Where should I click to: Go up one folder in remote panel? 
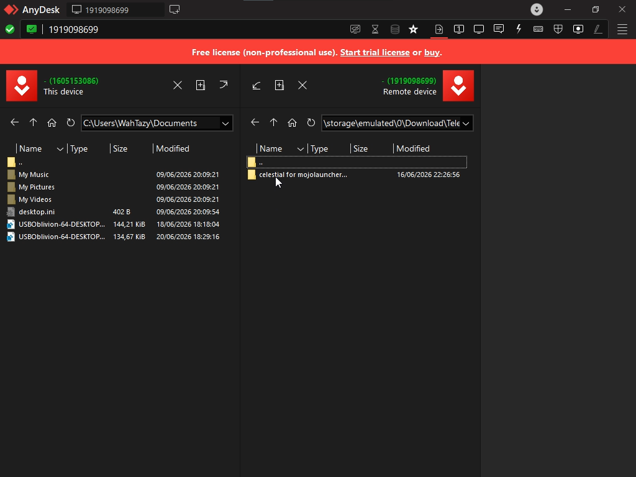tap(273, 122)
